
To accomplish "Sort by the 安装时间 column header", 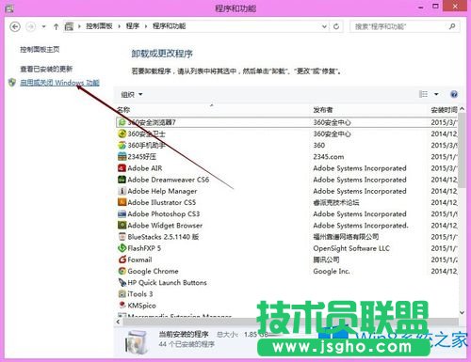I will pyautogui.click(x=444, y=110).
